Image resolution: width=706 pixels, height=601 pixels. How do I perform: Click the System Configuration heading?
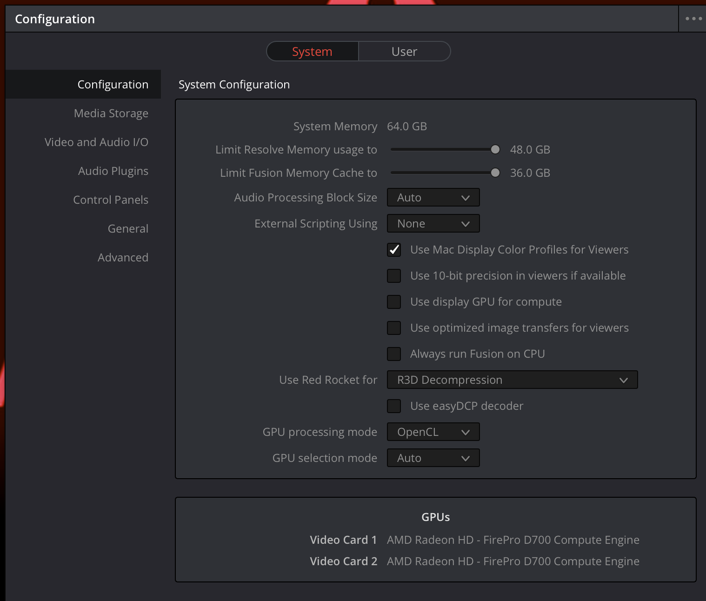point(234,85)
